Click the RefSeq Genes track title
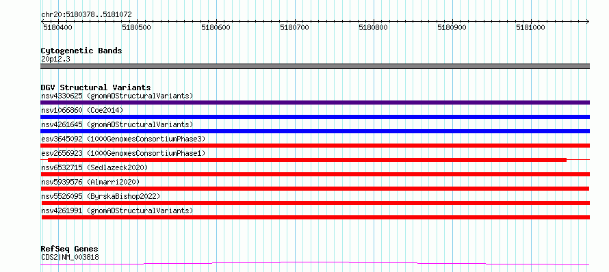This screenshot has height=272, width=609. (70, 249)
